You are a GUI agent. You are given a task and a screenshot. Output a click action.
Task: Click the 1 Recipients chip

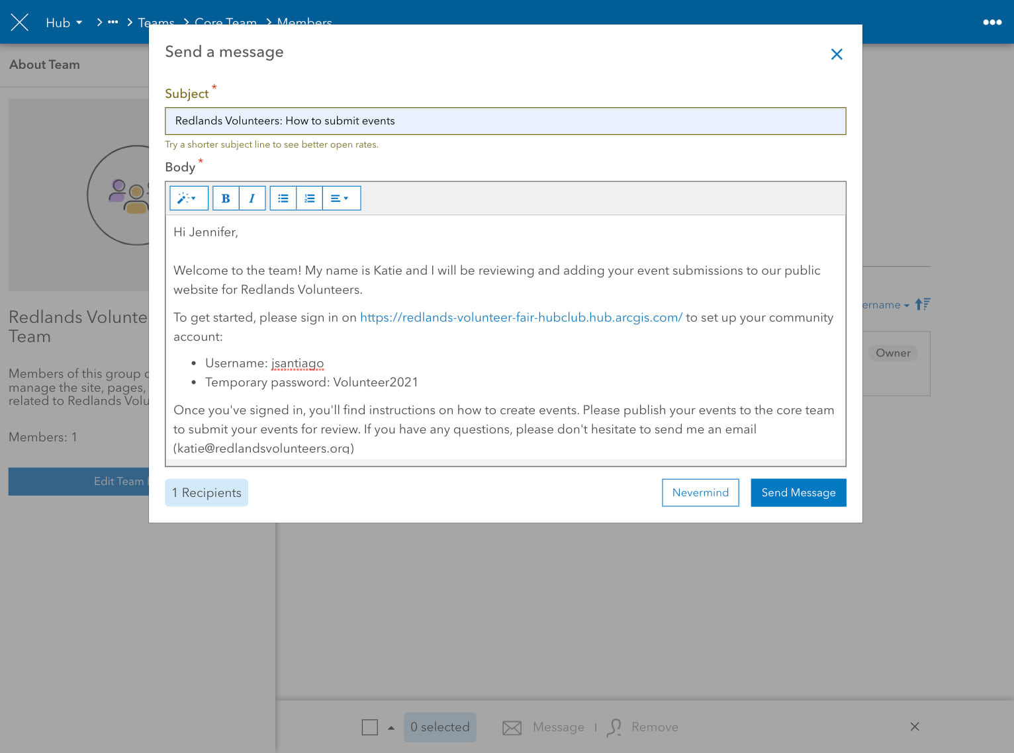[x=207, y=492]
